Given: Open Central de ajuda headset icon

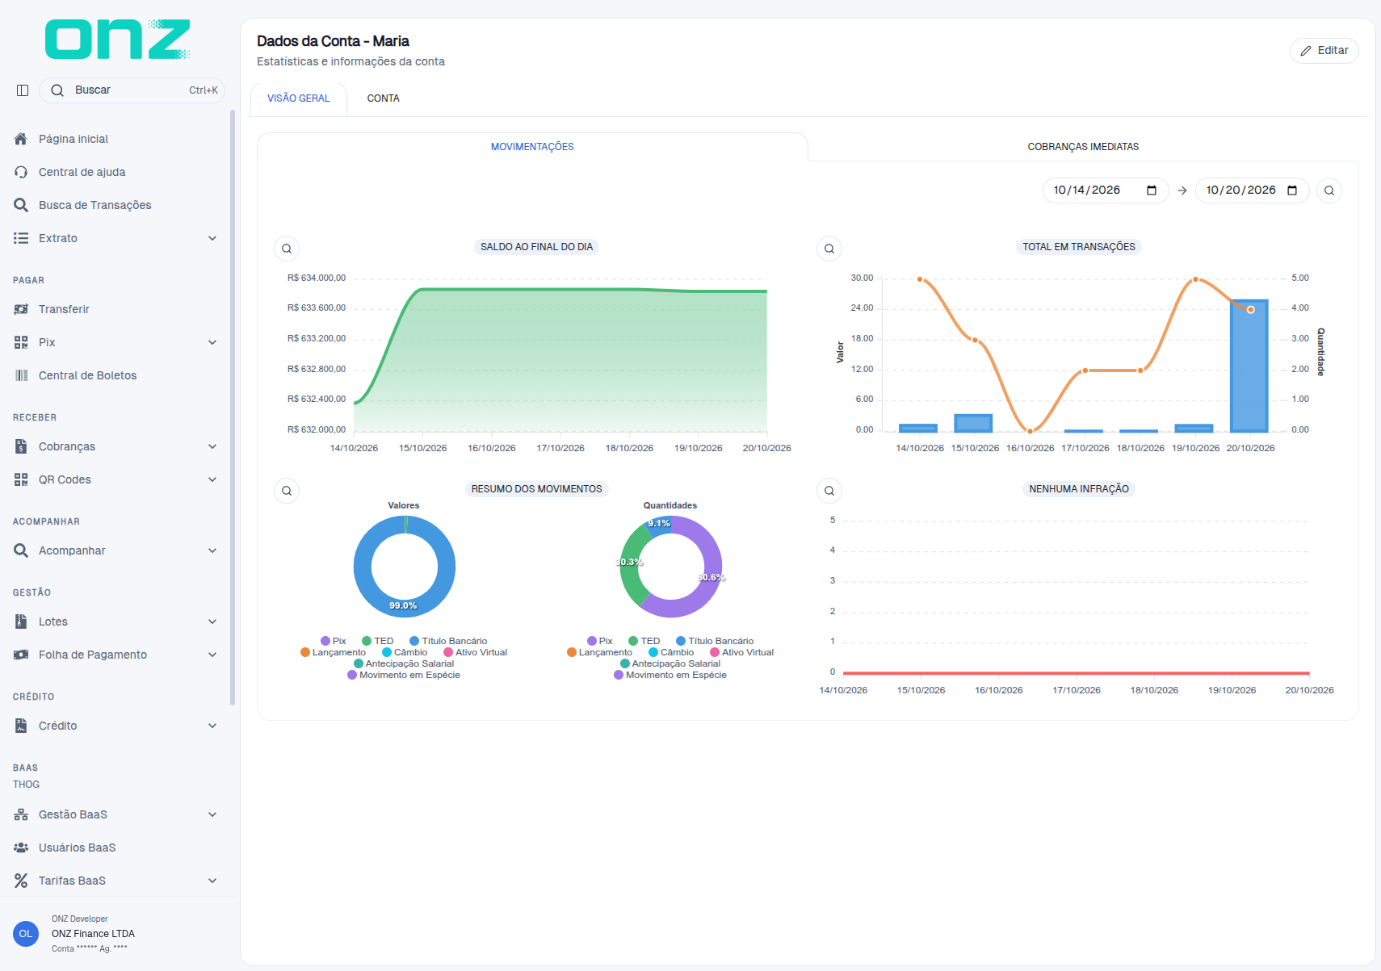Looking at the screenshot, I should tap(21, 172).
